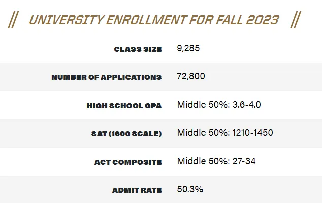The width and height of the screenshot is (322, 203).
Task: Click the admit rate value 50.3%
Action: 190,189
